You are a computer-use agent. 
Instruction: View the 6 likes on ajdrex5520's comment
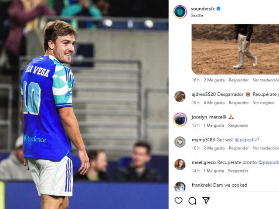[214, 103]
